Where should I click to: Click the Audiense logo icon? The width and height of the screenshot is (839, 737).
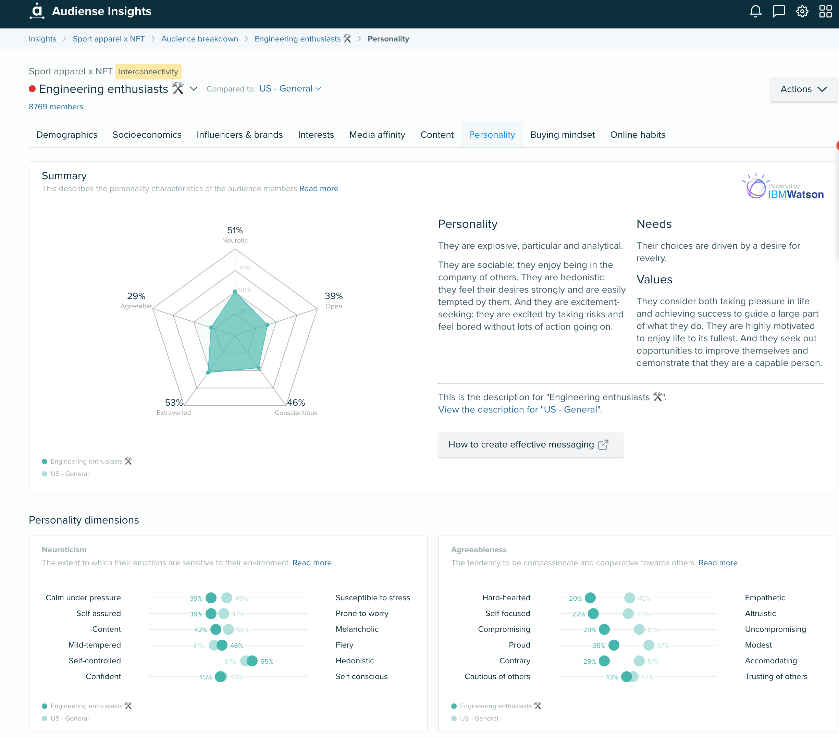pos(37,11)
